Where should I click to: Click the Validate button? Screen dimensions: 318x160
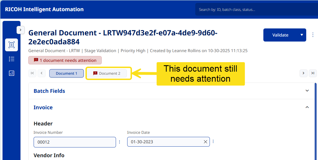click(280, 35)
